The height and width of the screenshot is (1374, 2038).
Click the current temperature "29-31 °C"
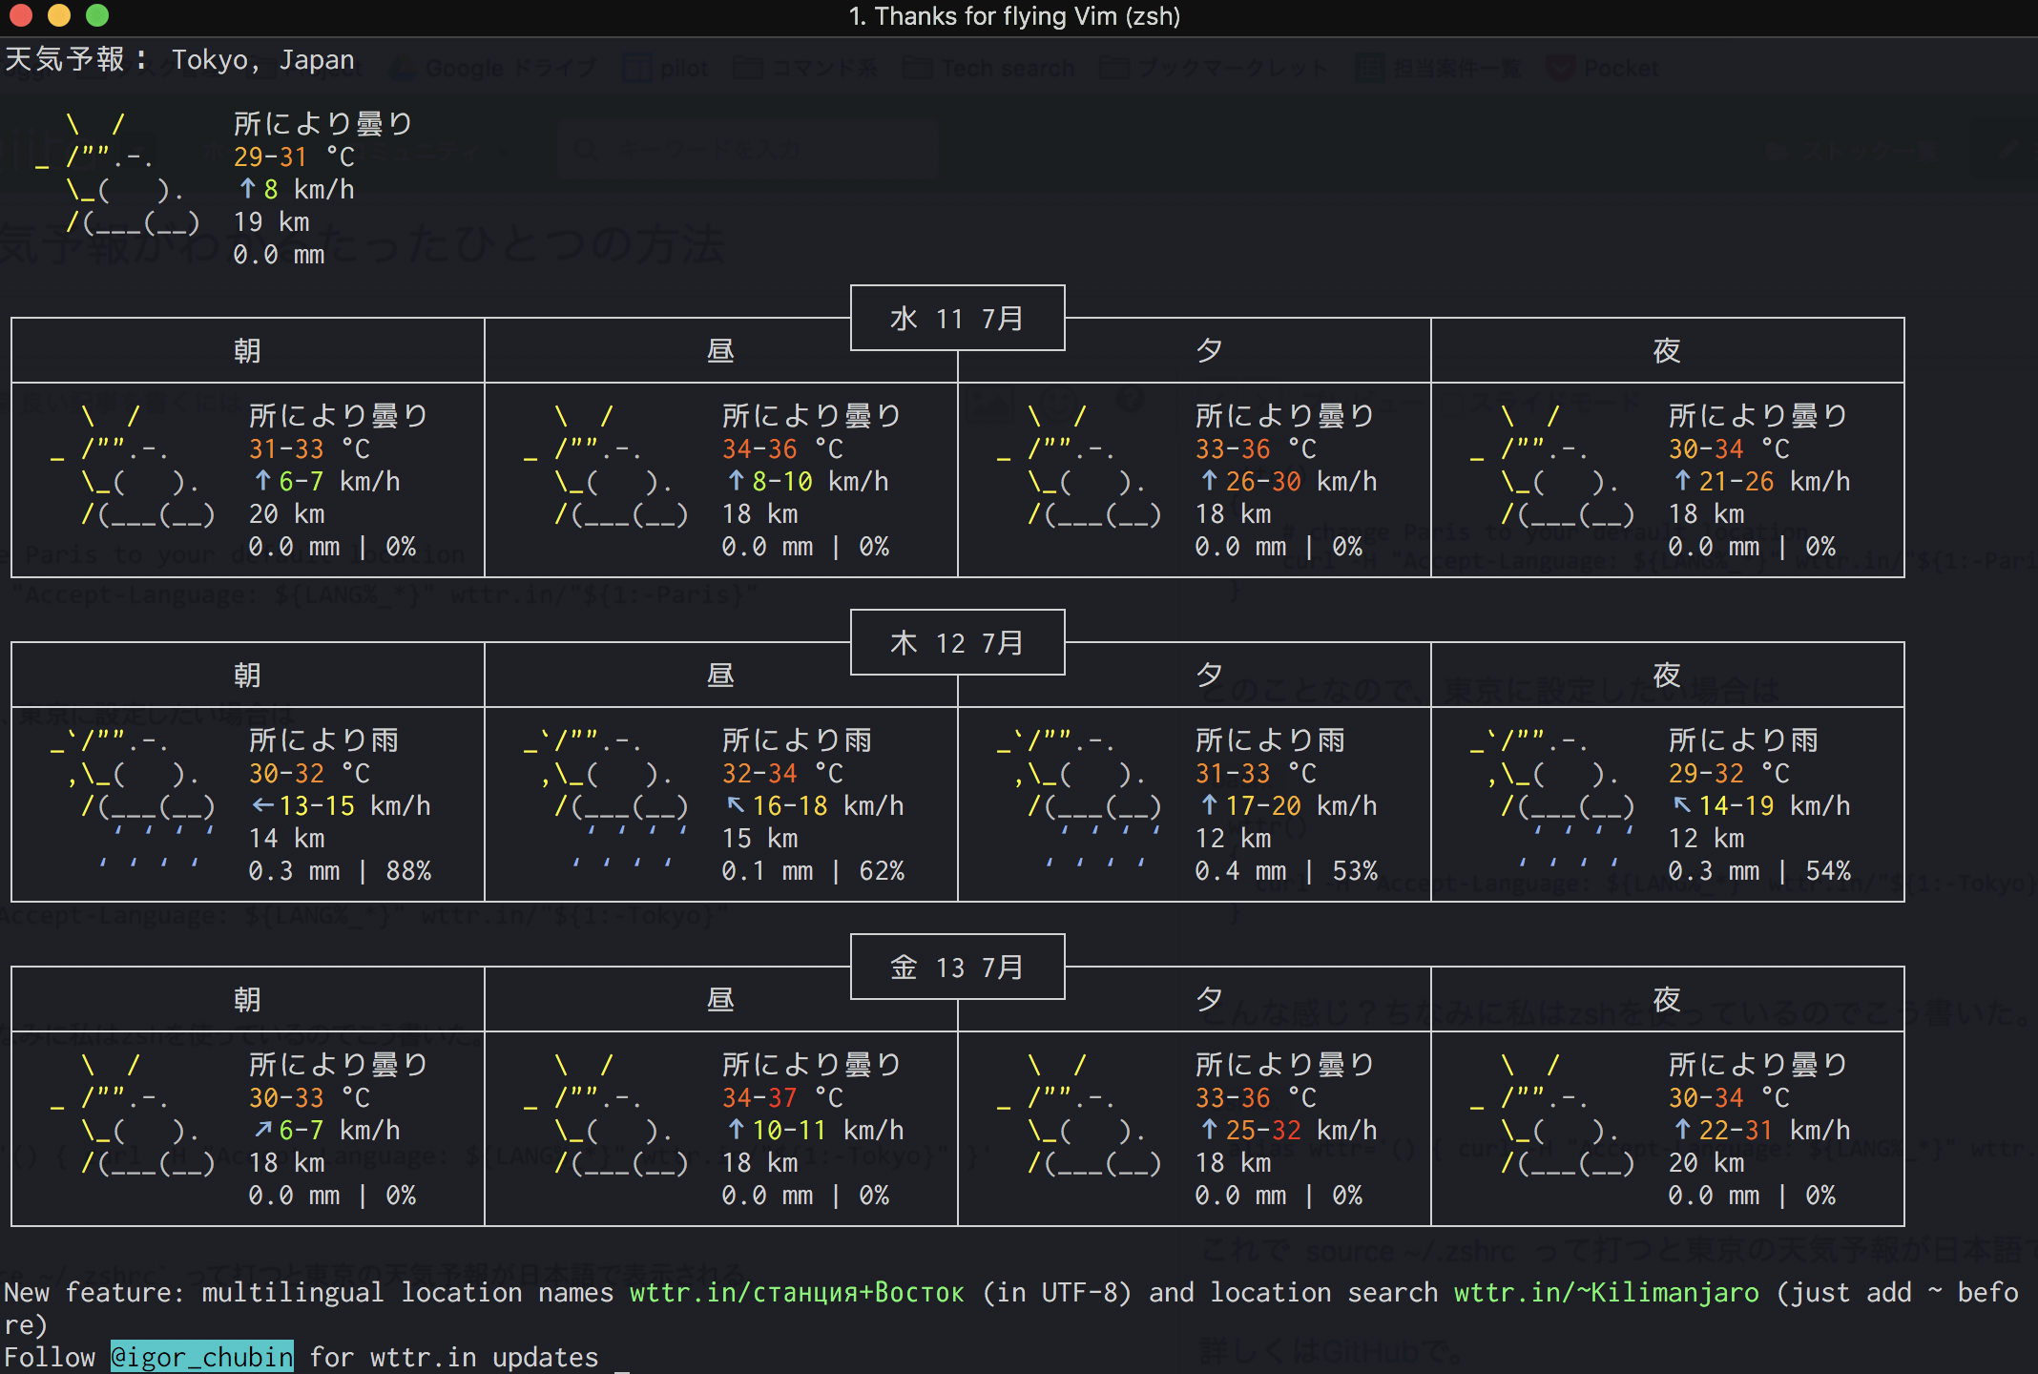(x=294, y=156)
